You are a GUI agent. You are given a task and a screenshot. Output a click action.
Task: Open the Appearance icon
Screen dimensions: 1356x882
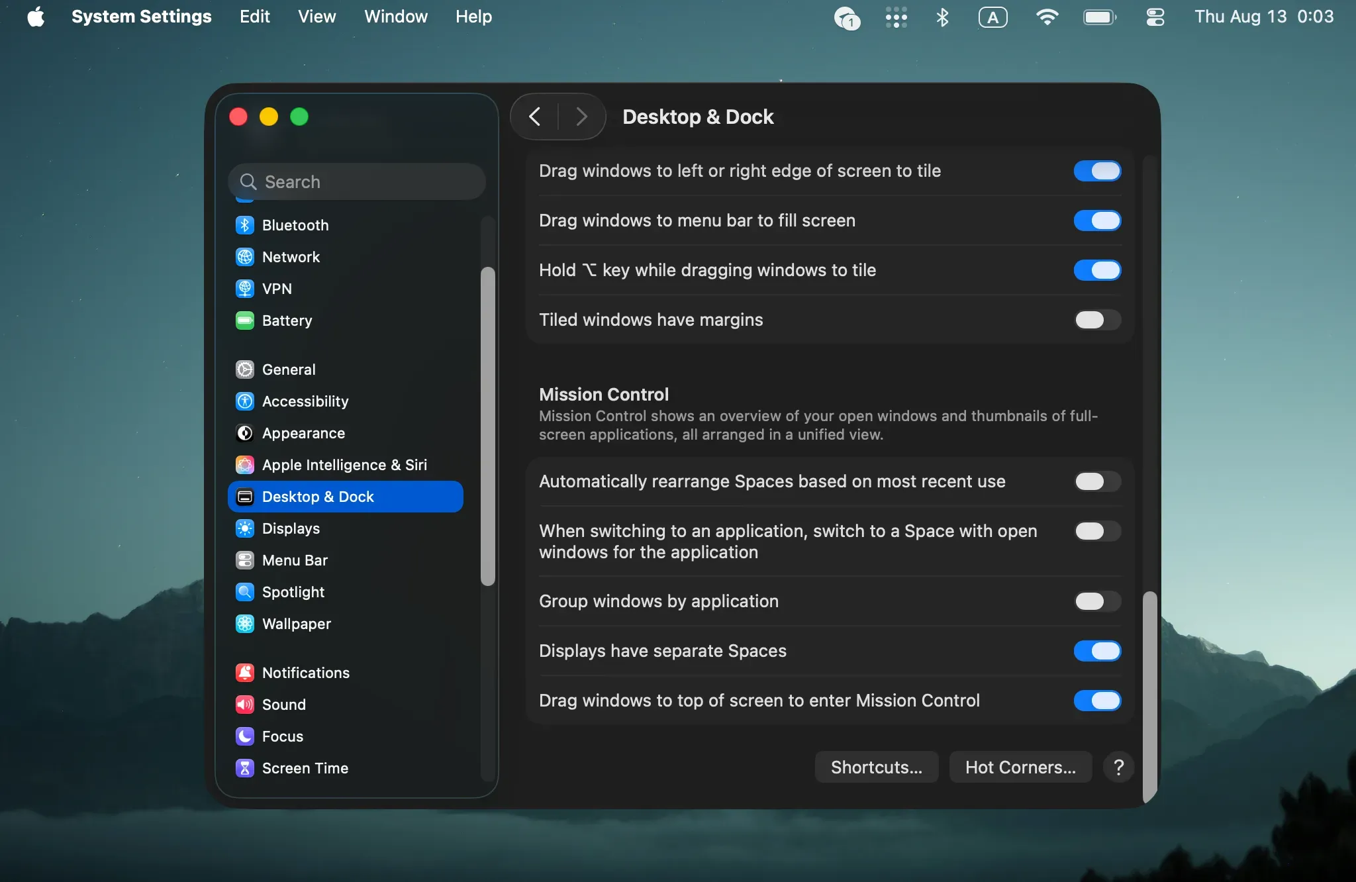[245, 433]
